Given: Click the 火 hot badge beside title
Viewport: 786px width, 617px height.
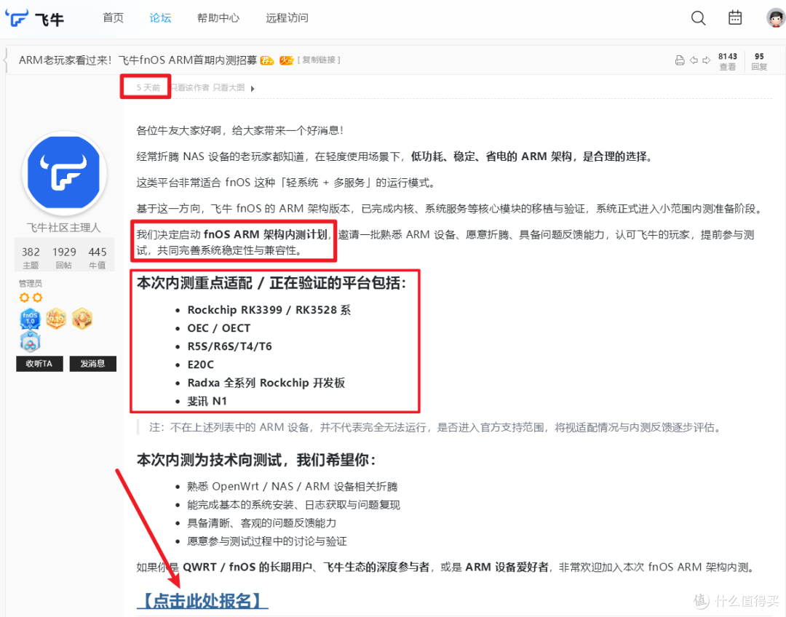Looking at the screenshot, I should click(286, 60).
